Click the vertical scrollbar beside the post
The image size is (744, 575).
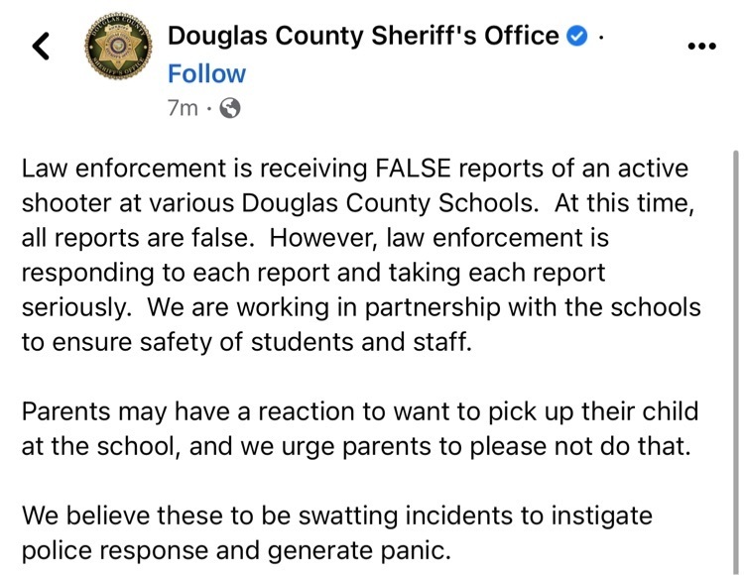(x=735, y=360)
